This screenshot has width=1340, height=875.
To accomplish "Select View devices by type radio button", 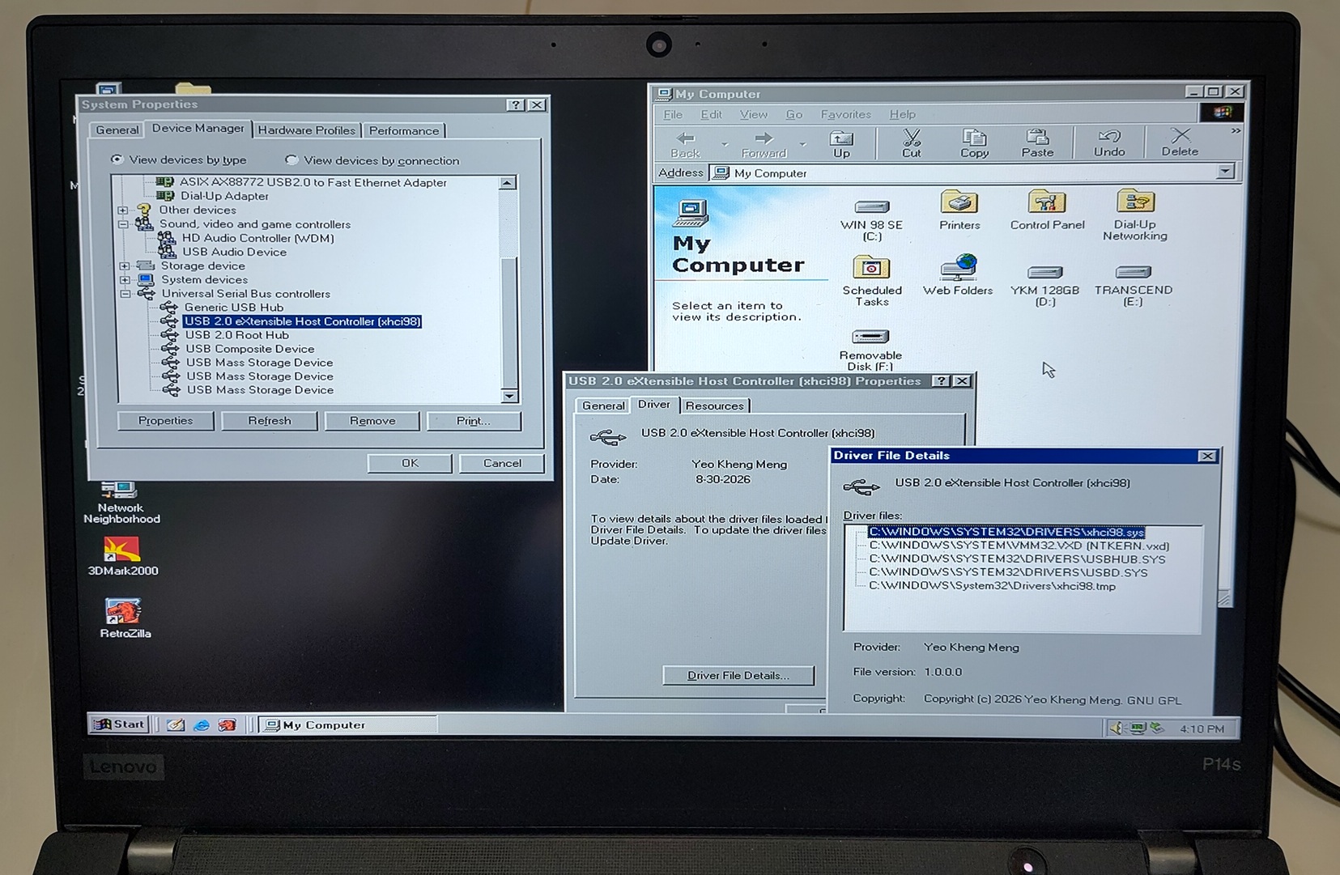I will click(x=117, y=159).
